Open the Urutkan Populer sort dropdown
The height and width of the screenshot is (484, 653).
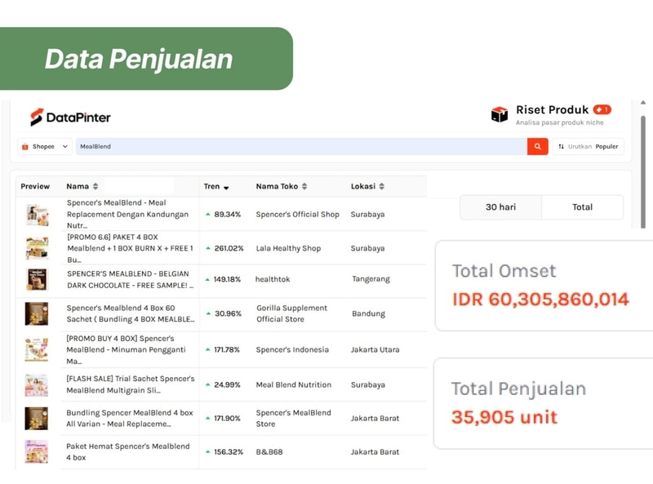click(588, 147)
